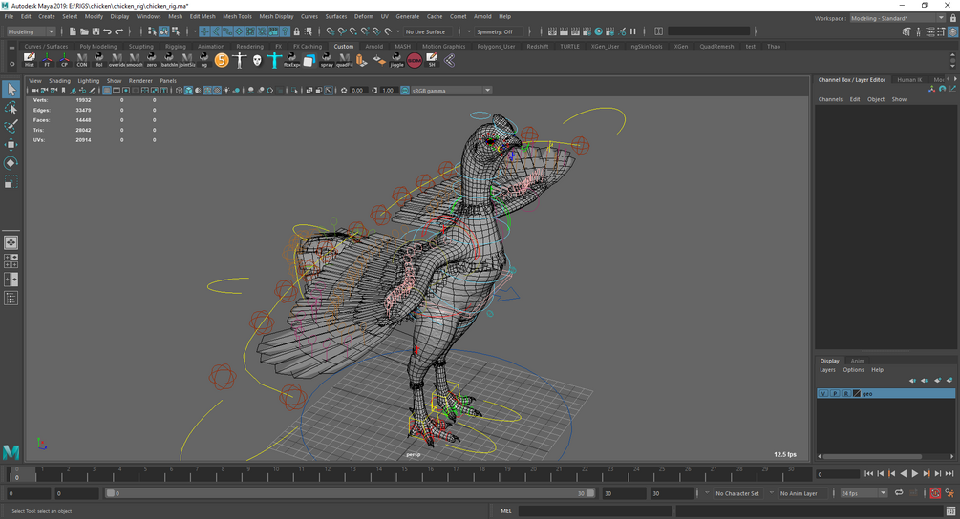
Task: Save the scene using the disk icon
Action: pyautogui.click(x=96, y=31)
